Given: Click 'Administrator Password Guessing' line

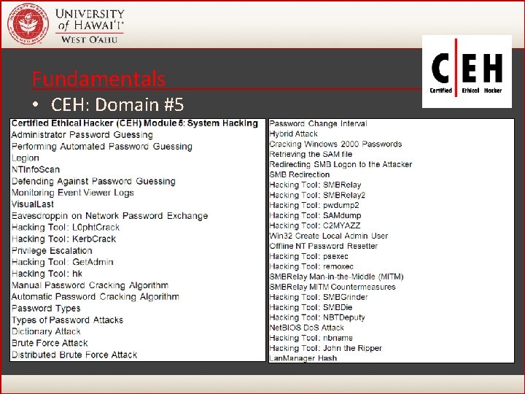Looking at the screenshot, I should [x=82, y=135].
